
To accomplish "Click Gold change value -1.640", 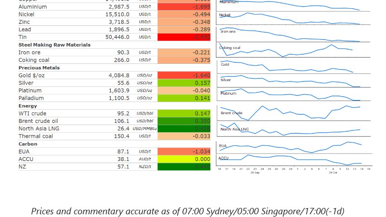I will [x=201, y=76].
